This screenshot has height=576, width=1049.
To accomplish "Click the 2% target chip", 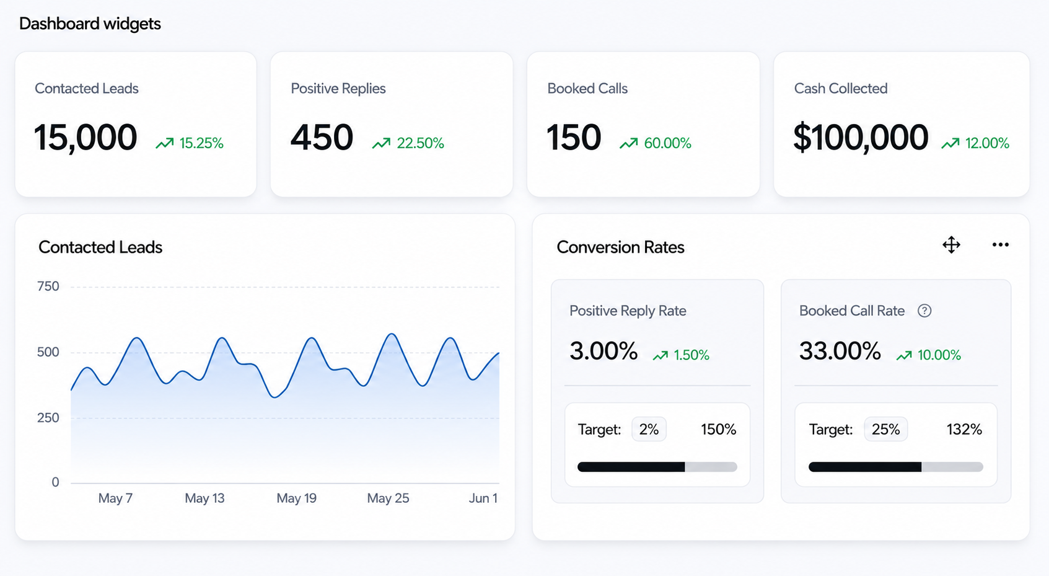I will pos(649,429).
